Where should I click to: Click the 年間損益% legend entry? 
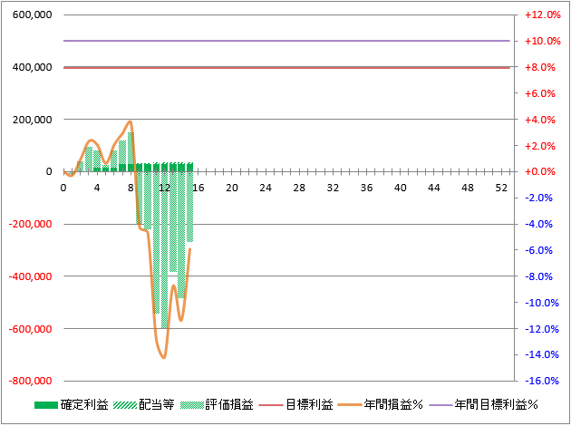pyautogui.click(x=380, y=404)
